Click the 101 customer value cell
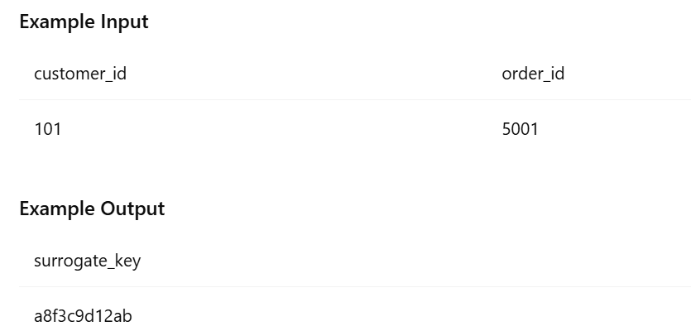The height and width of the screenshot is (331, 691). (x=48, y=129)
